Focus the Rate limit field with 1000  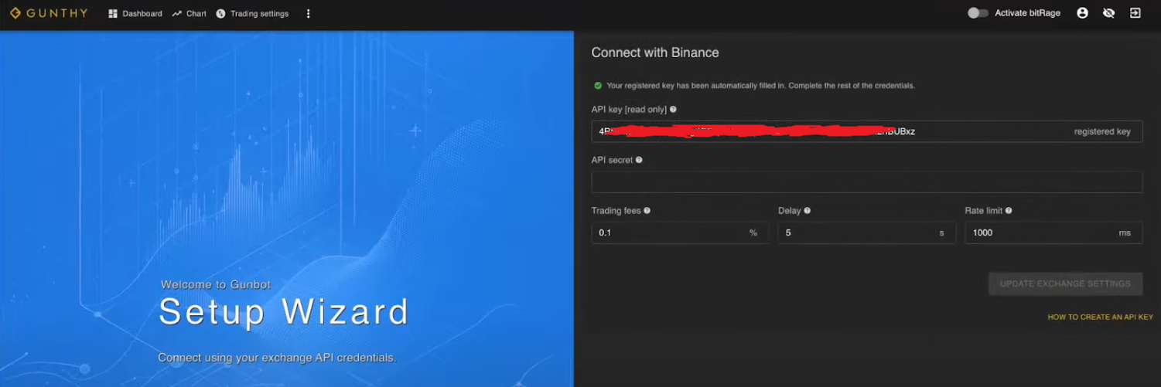coord(1053,233)
